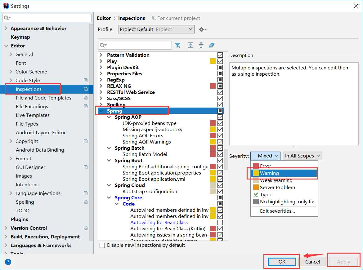Select Weak Warning severity option
Screen dimensions: 363x270
284,180
